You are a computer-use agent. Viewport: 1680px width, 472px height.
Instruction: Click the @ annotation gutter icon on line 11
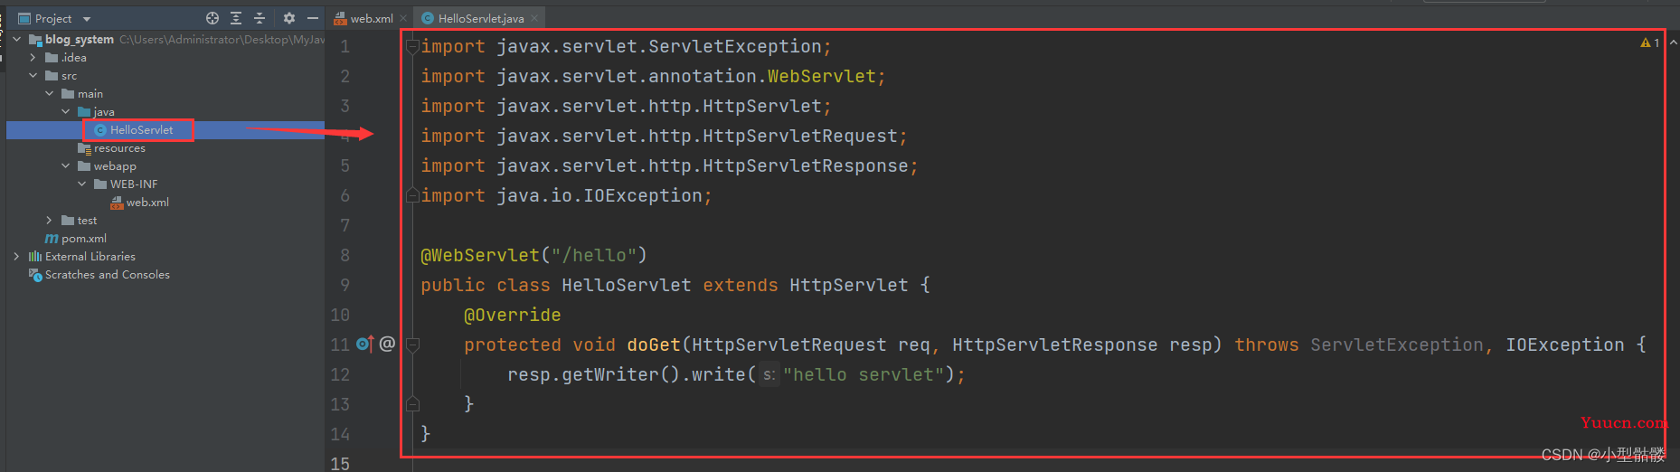pyautogui.click(x=387, y=344)
